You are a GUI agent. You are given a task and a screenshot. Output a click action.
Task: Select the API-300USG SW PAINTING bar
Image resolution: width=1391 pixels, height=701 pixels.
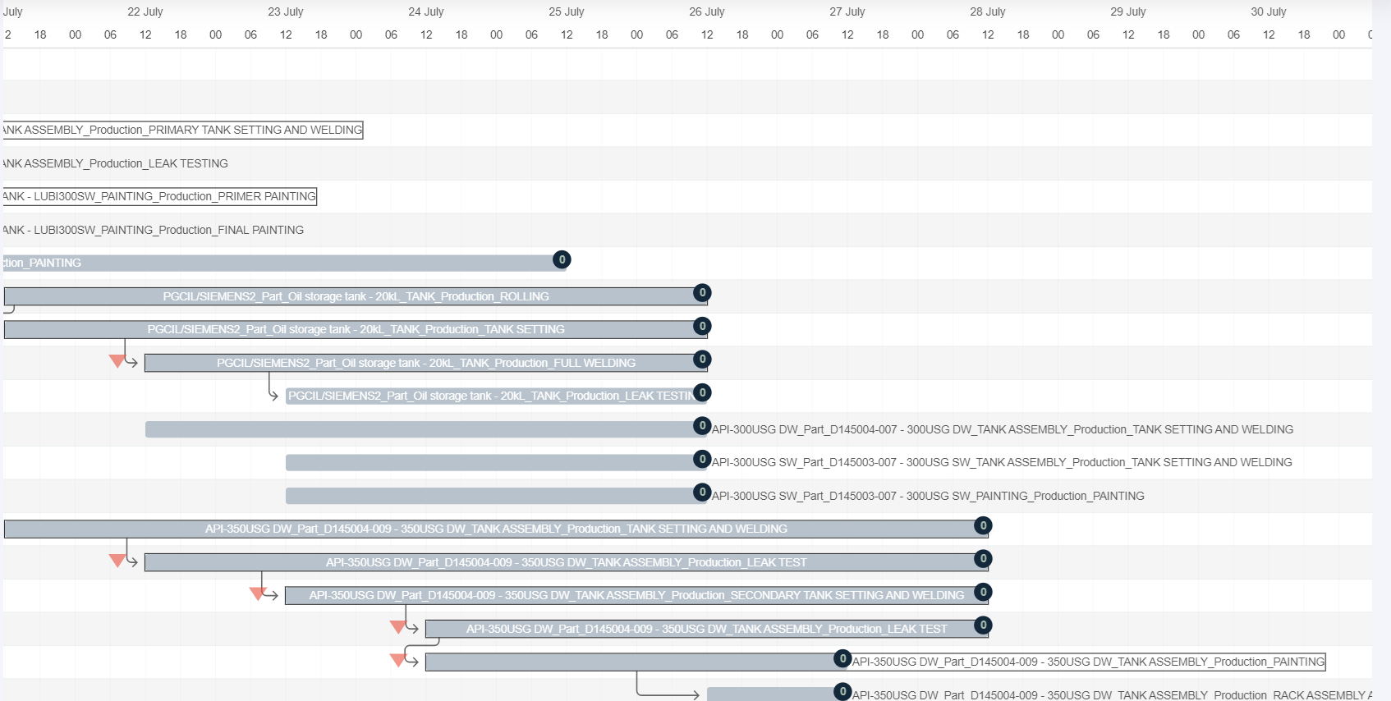coord(496,496)
